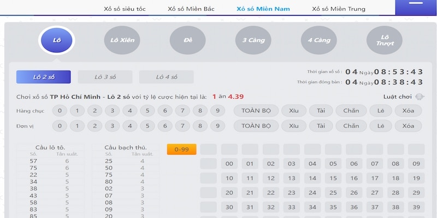437x218 pixels.
Task: Click TOÀN BỘ in Đơn vị row
Action: tap(256, 126)
